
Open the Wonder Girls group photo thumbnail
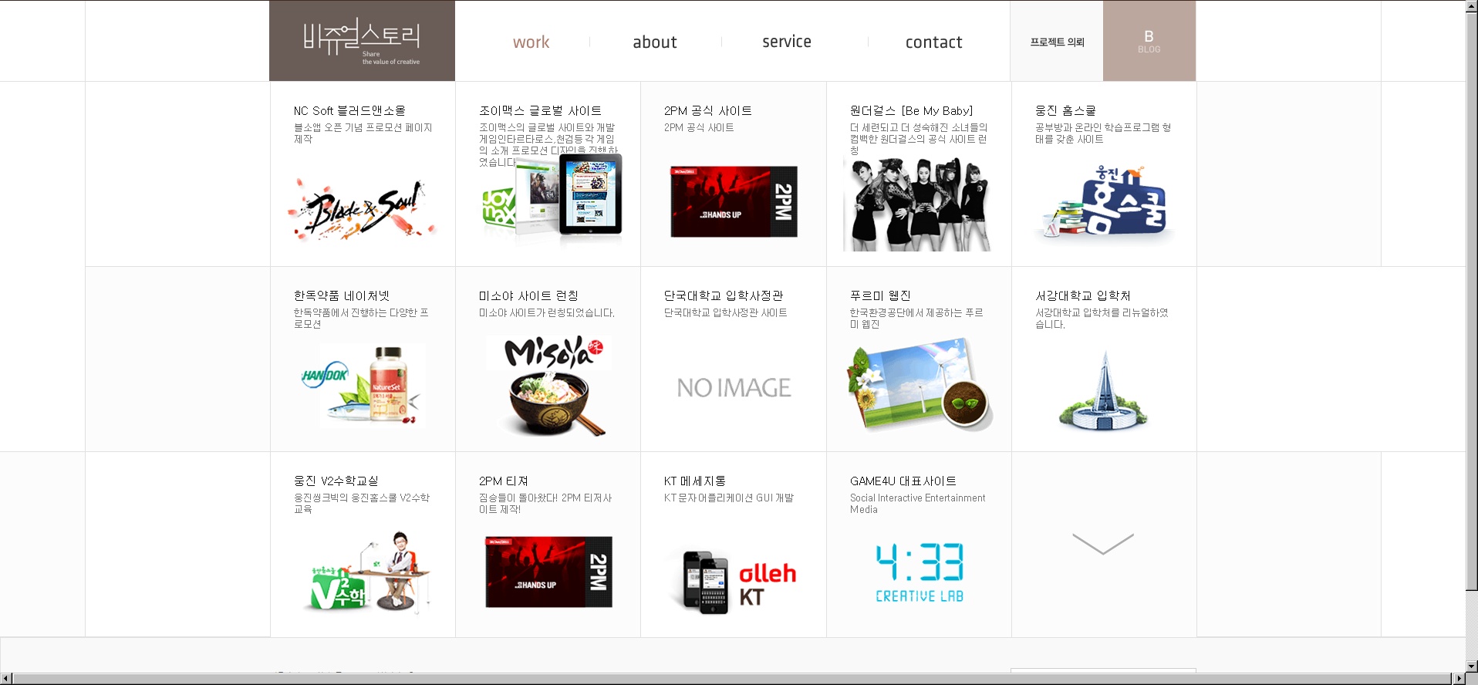tap(917, 204)
